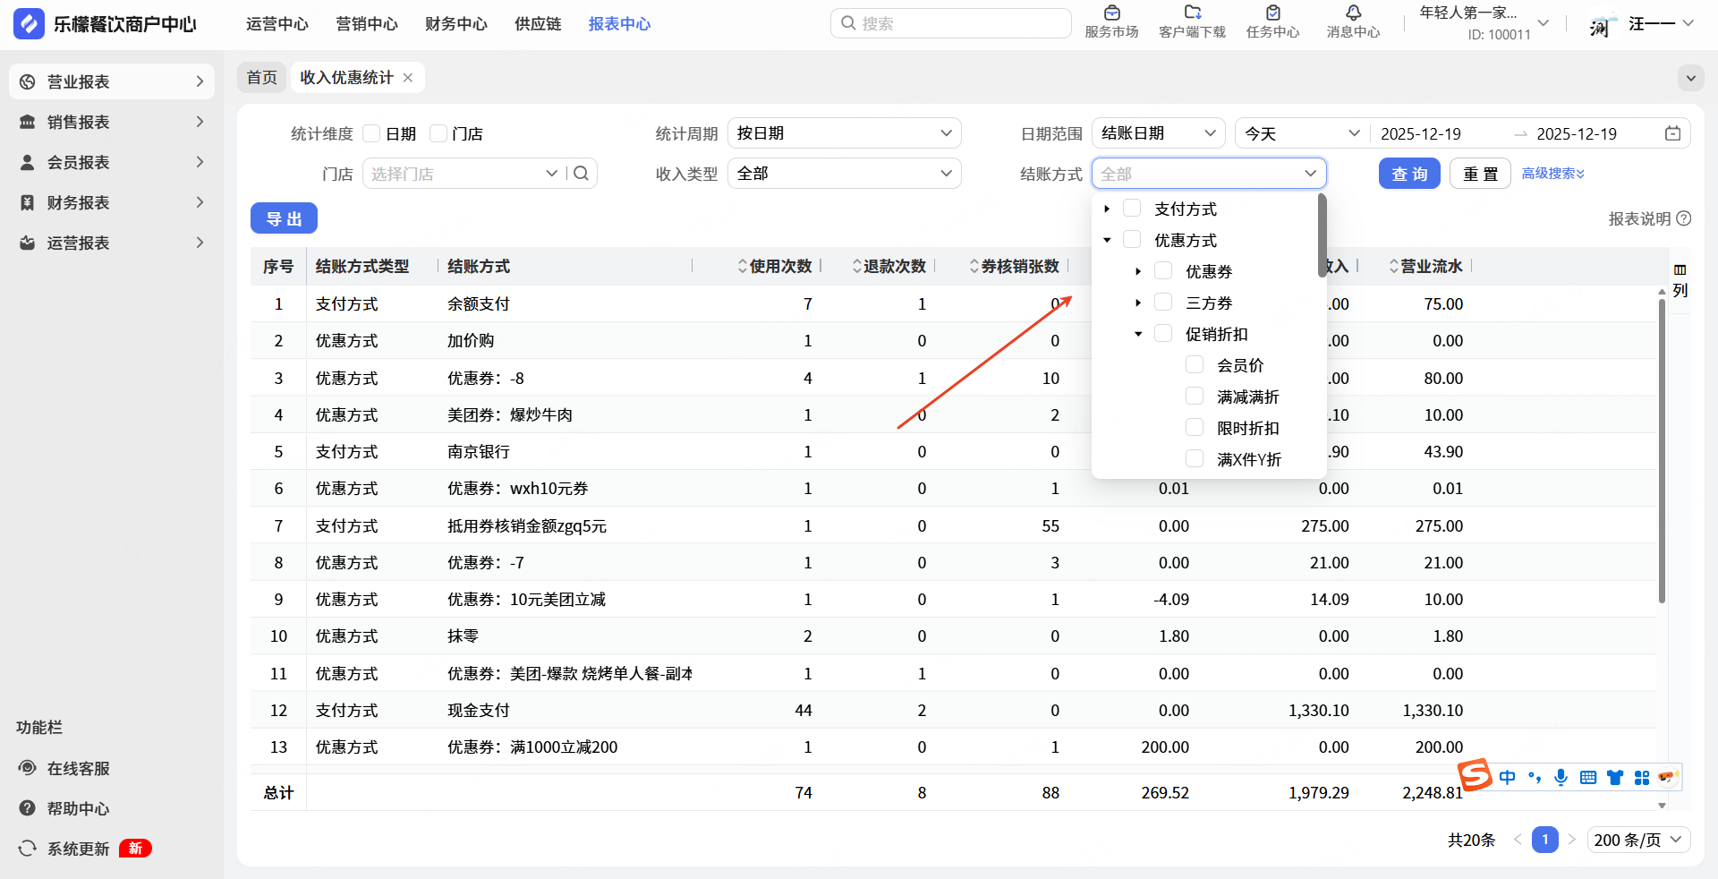This screenshot has height=879, width=1718.
Task: Change the 200 条/页 page size
Action: point(1638,840)
